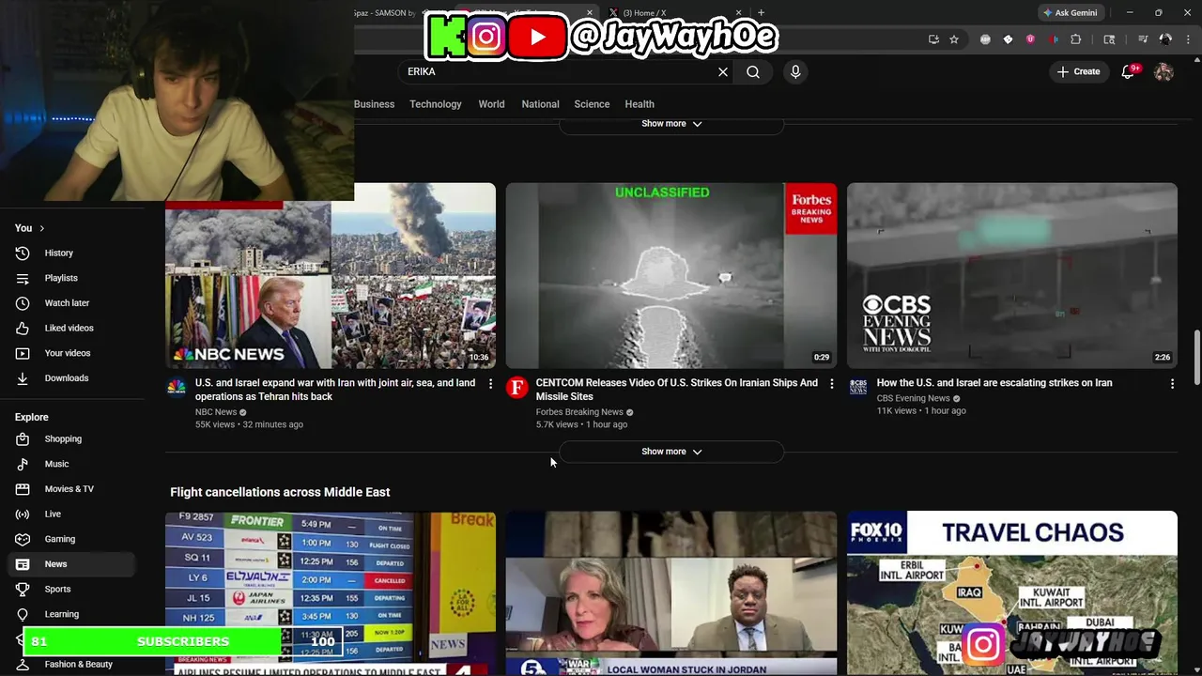This screenshot has height=676, width=1202.
Task: Open the Chrome extensions puzzle icon
Action: click(1076, 39)
